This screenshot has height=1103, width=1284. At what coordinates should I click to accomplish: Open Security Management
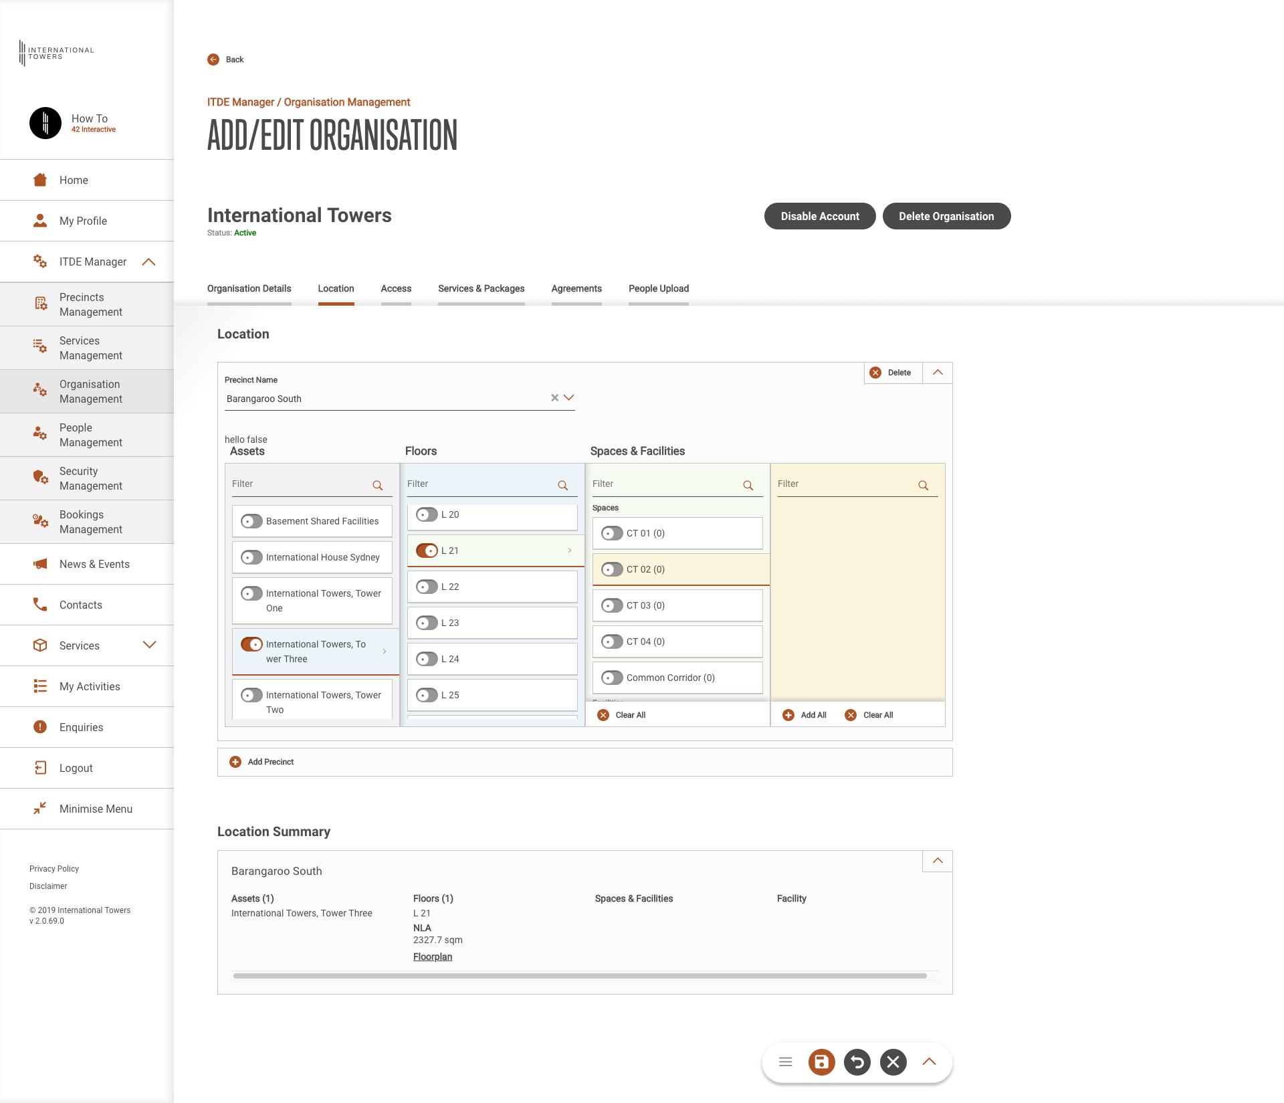pos(87,478)
